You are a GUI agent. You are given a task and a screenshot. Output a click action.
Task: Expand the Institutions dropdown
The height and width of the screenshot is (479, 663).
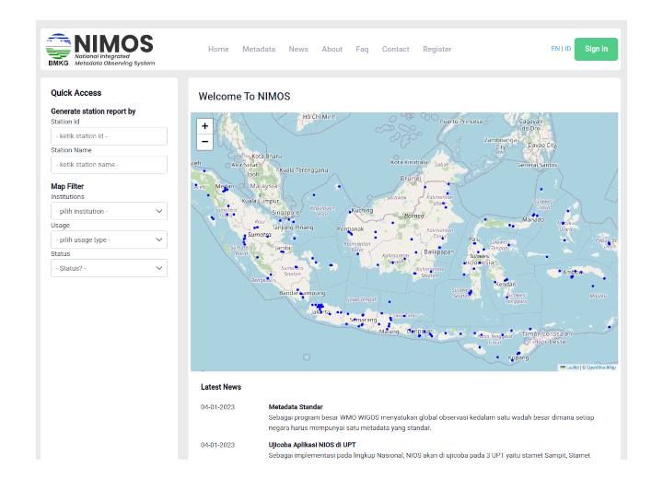coord(109,212)
